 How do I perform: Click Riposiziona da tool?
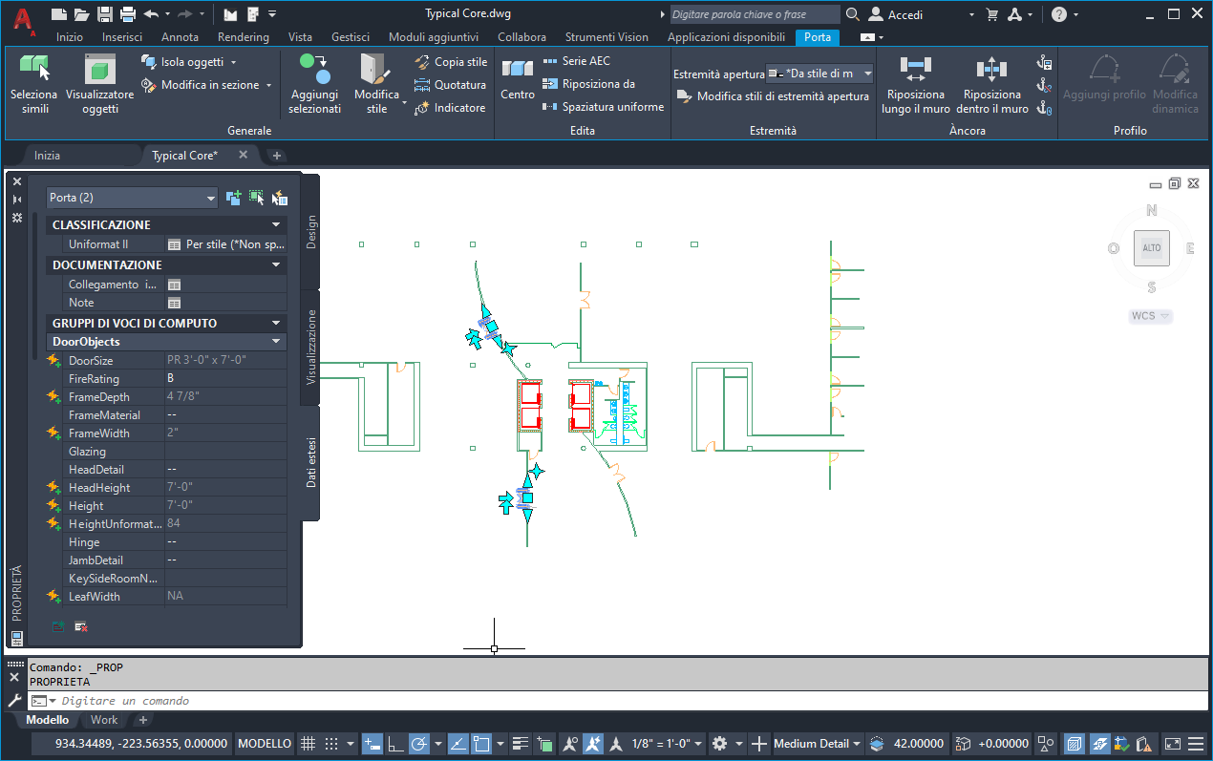point(588,84)
